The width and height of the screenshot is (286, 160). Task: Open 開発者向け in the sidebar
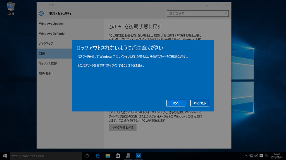coord(46,74)
